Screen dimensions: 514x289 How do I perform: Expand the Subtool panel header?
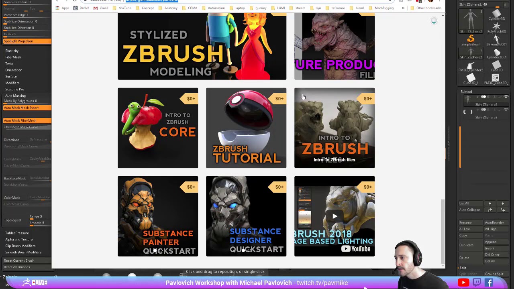click(x=466, y=92)
